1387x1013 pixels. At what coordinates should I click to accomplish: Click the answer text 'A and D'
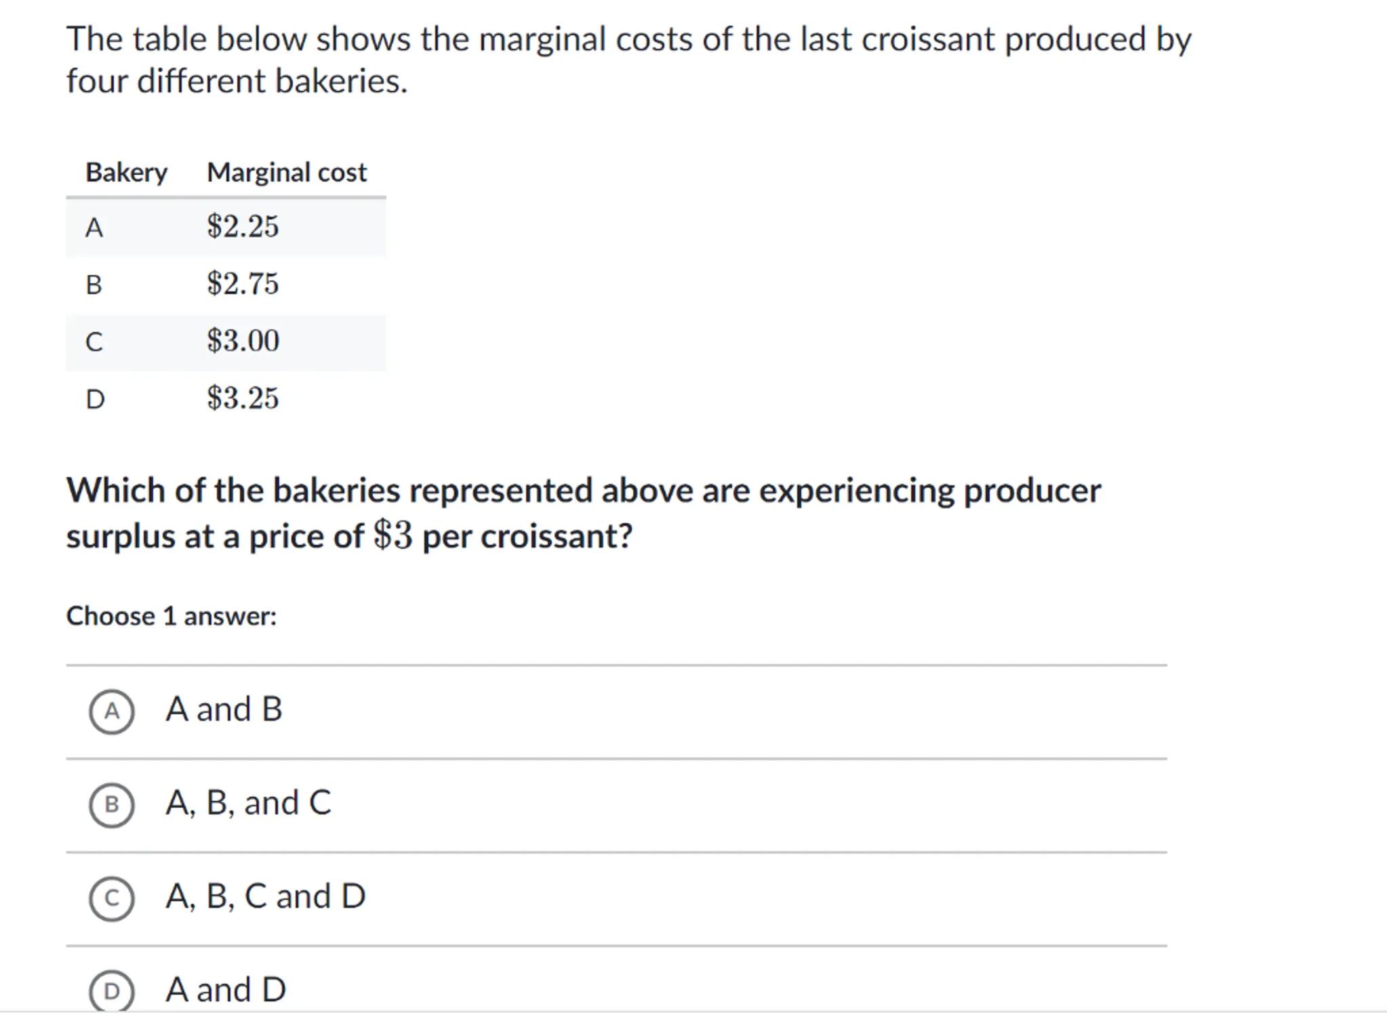(226, 989)
